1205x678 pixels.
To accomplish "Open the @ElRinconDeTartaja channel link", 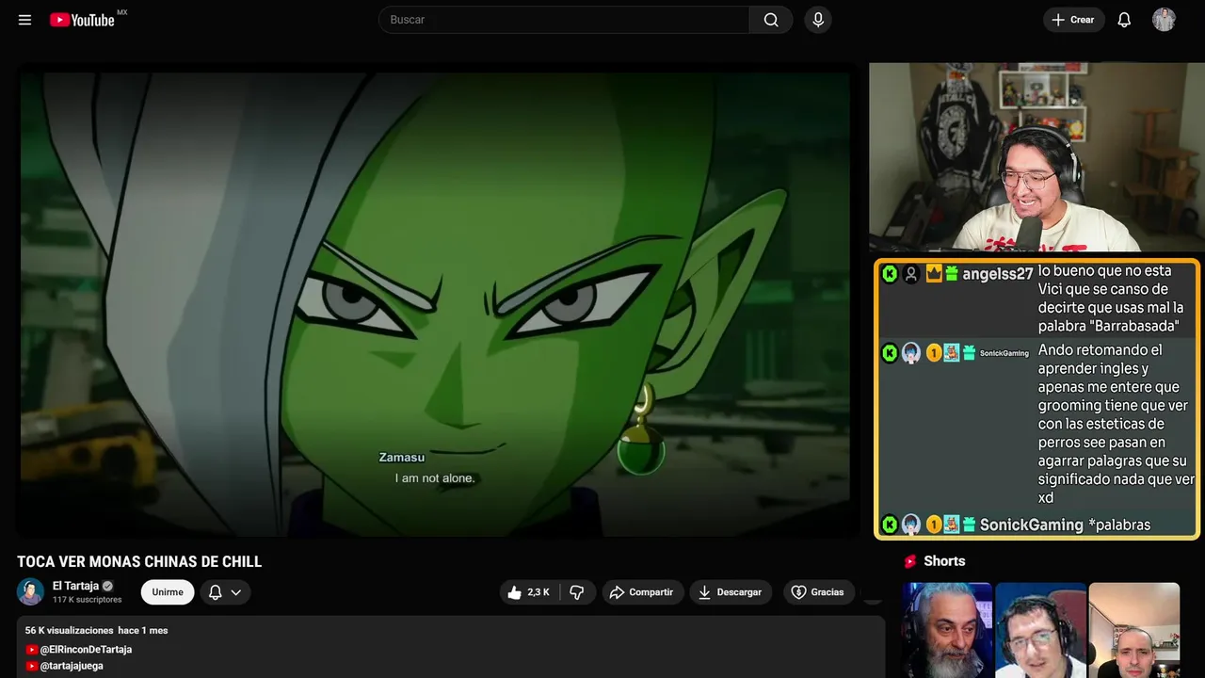I will (86, 650).
